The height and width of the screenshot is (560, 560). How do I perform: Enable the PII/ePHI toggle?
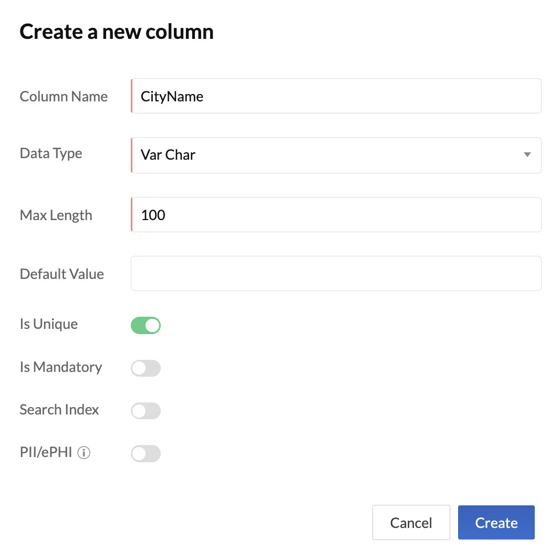pyautogui.click(x=146, y=453)
